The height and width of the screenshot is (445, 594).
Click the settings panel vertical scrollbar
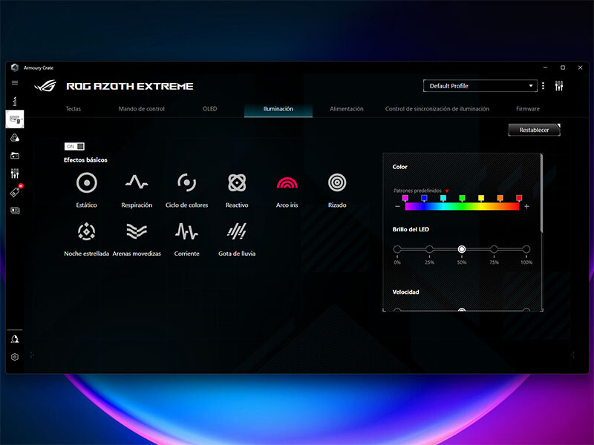(542, 194)
